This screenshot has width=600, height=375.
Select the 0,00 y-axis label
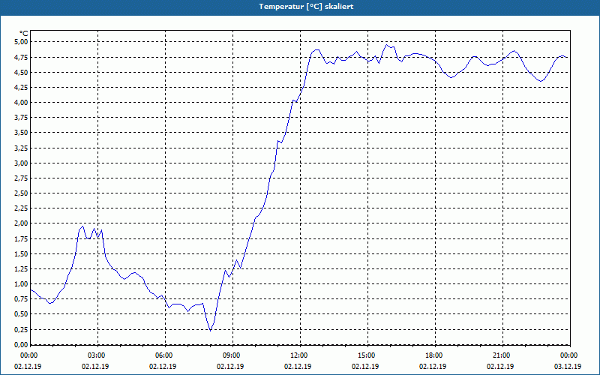(x=21, y=344)
